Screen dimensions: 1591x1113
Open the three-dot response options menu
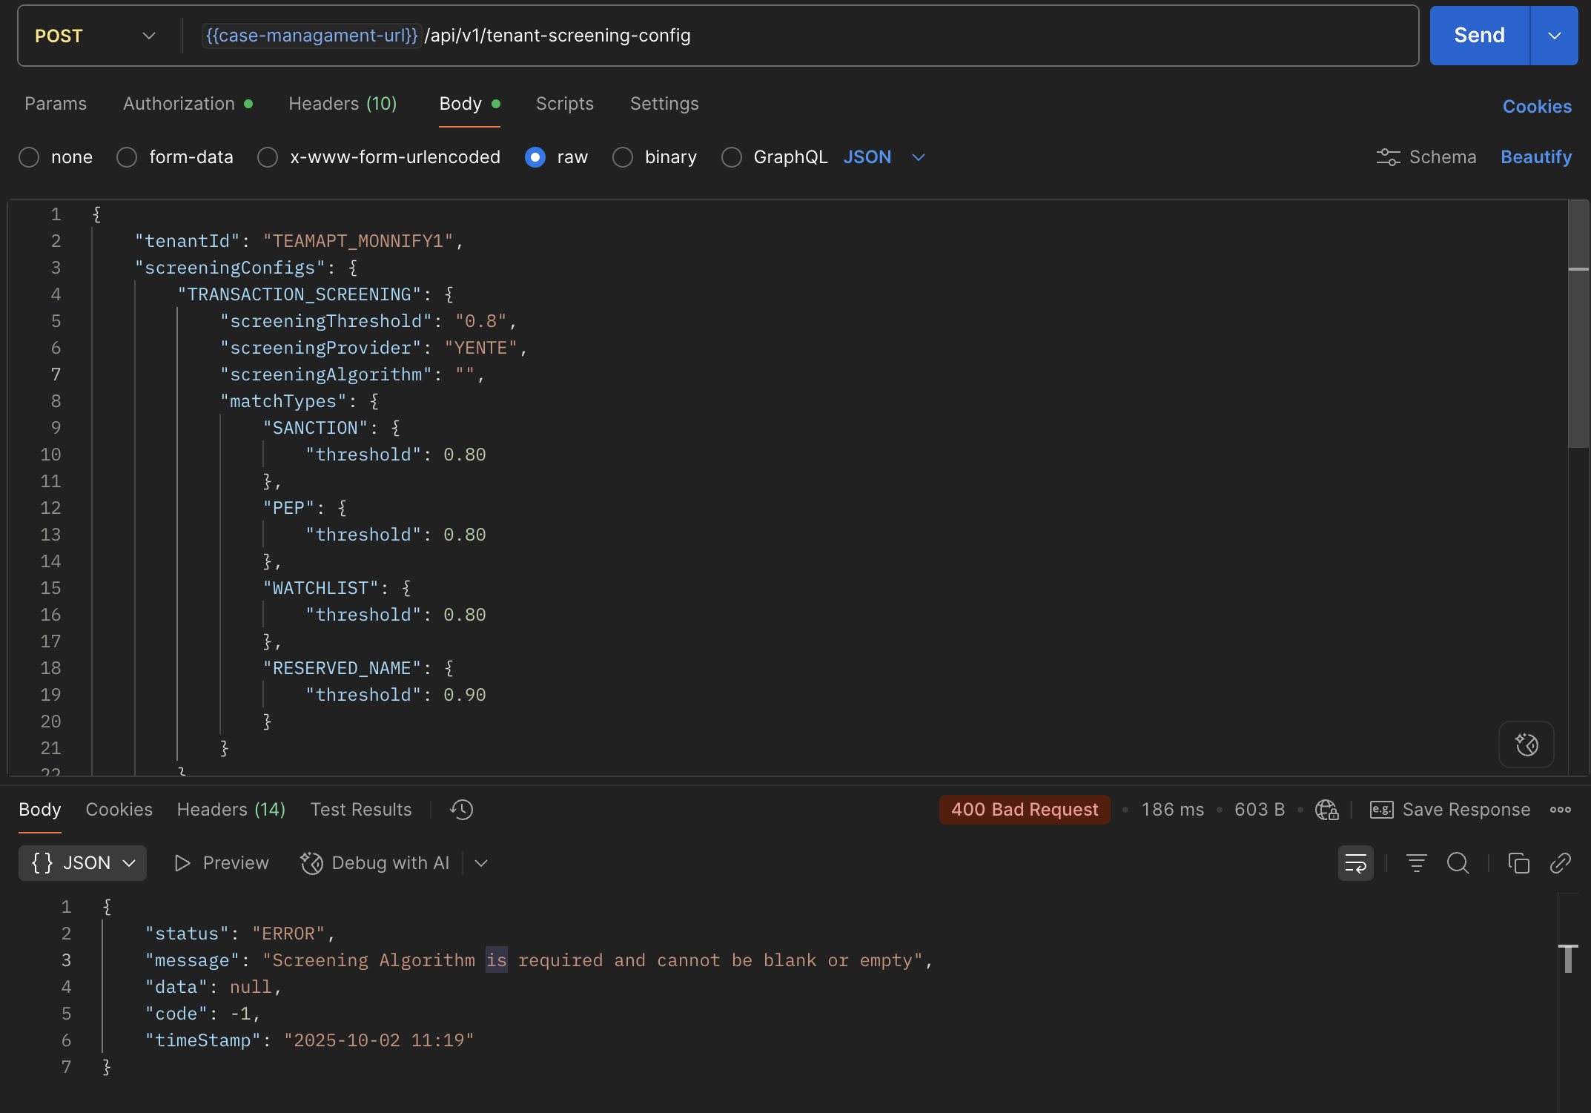coord(1560,810)
